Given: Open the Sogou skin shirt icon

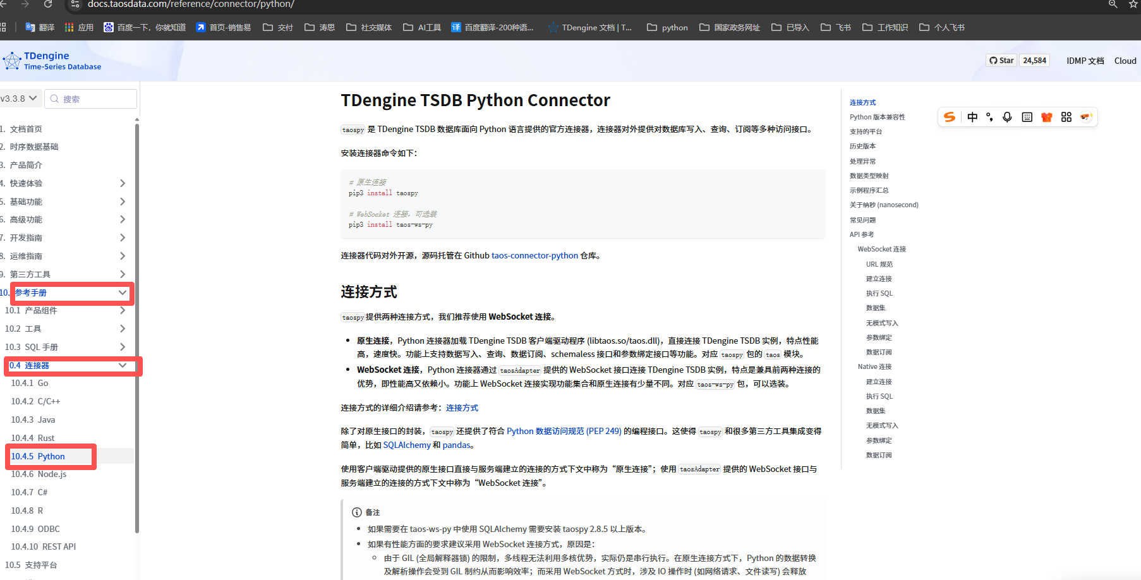Looking at the screenshot, I should tap(1046, 117).
